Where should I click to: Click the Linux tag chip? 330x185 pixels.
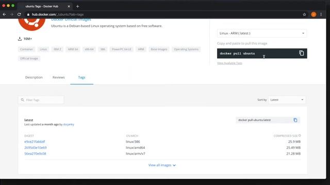pos(43,49)
